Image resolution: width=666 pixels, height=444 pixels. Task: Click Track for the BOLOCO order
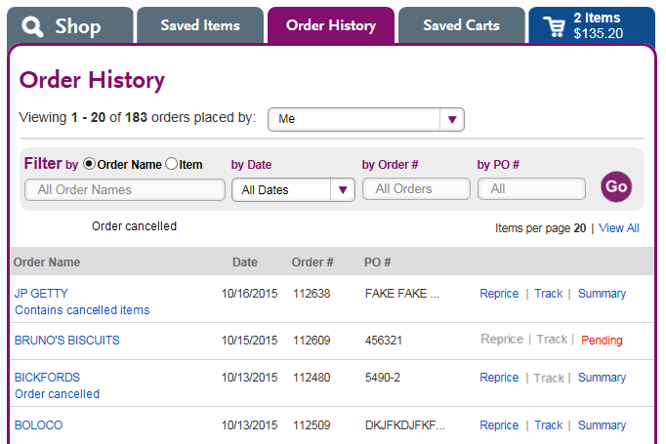point(549,425)
